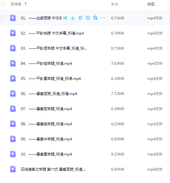Sort files by the 类型 column header
This screenshot has height=183, width=170.
tap(151, 4)
